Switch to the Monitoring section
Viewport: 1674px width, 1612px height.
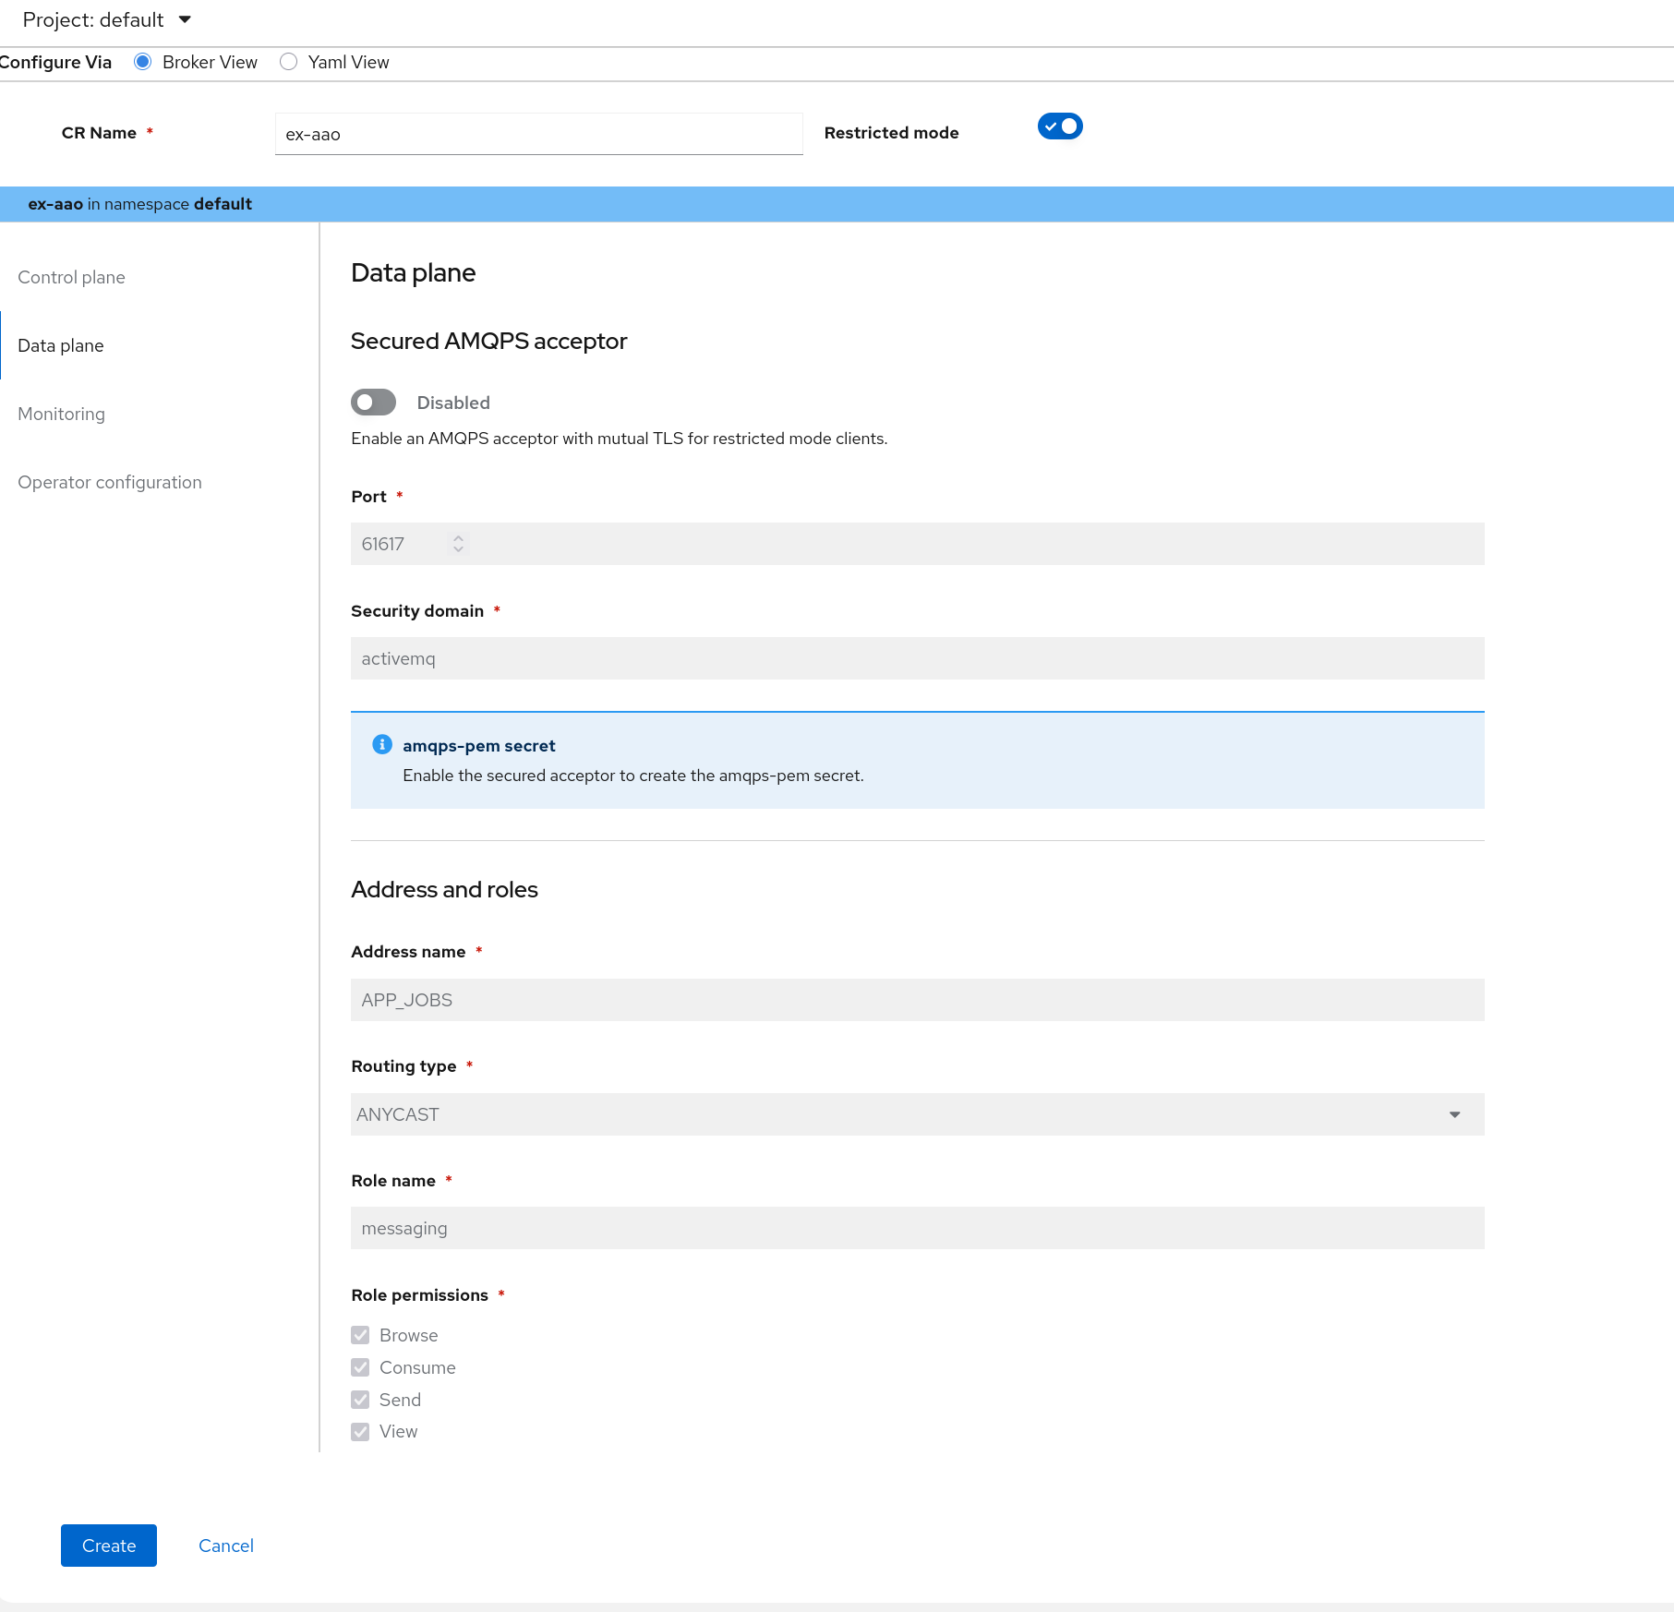(62, 414)
